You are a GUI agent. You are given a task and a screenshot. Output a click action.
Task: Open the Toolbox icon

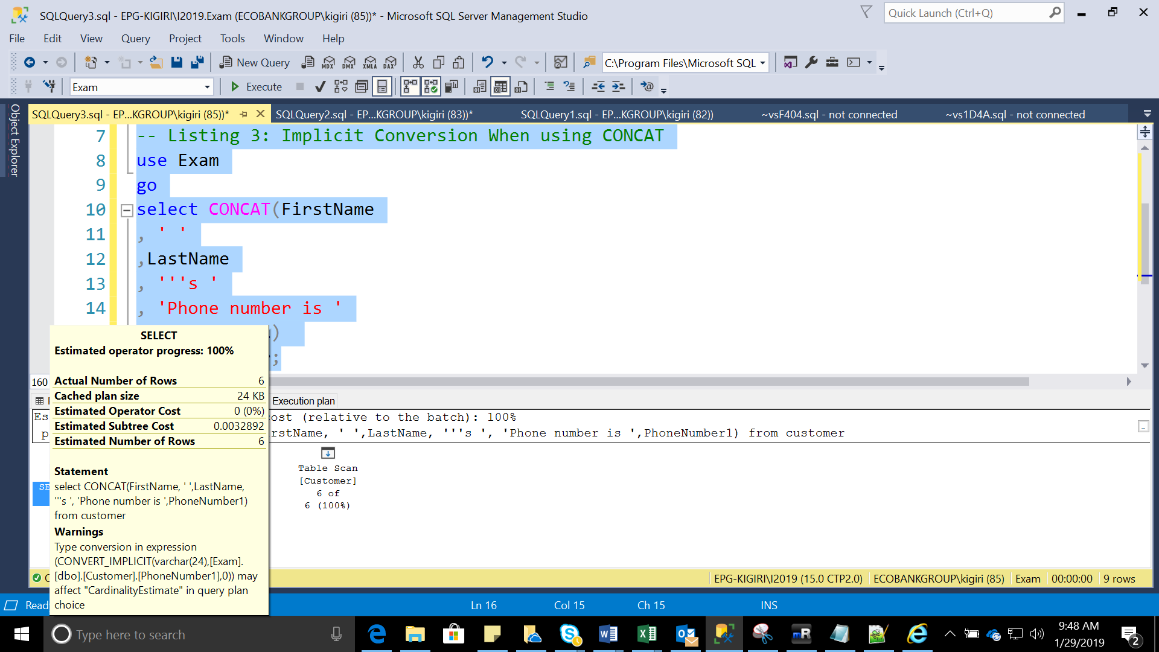[x=832, y=62]
